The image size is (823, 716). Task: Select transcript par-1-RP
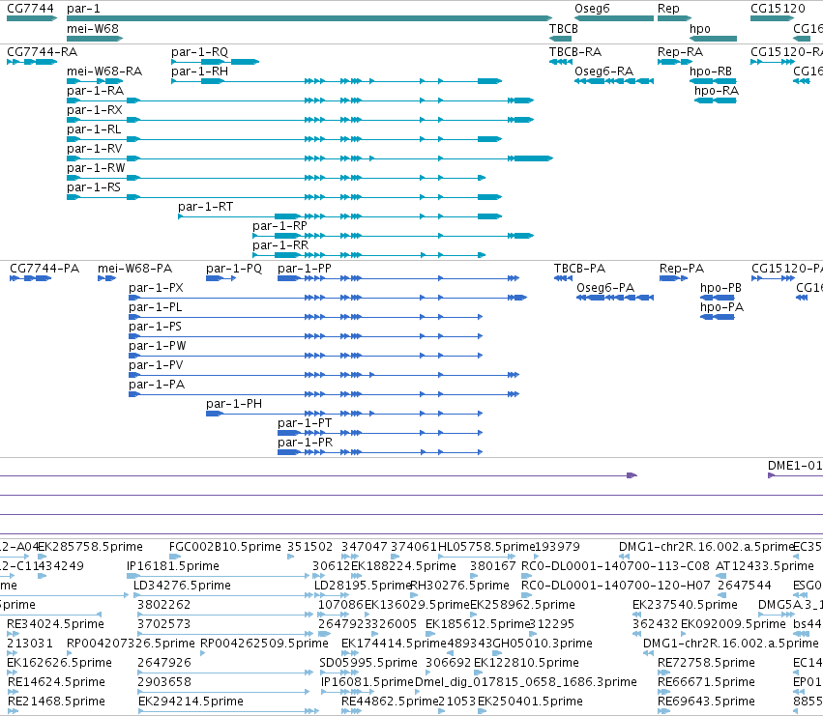click(x=279, y=226)
